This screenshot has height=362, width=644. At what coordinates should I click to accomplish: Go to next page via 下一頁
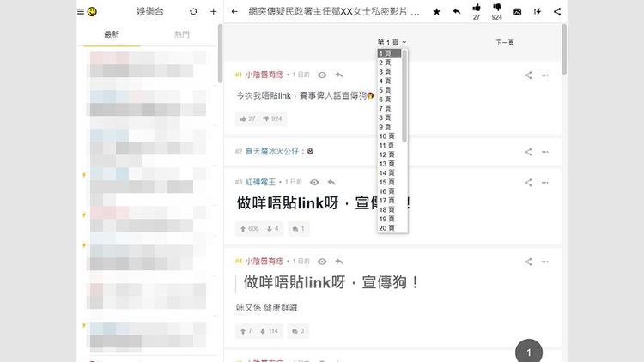pyautogui.click(x=505, y=42)
